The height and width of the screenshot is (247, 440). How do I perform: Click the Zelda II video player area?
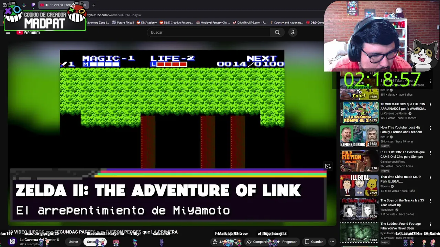[x=172, y=134]
